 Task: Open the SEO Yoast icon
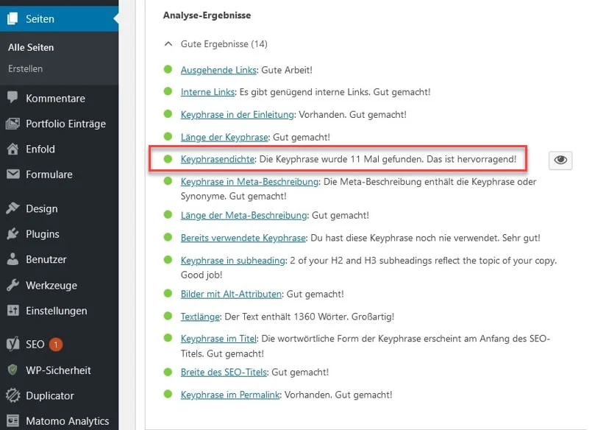tap(12, 343)
